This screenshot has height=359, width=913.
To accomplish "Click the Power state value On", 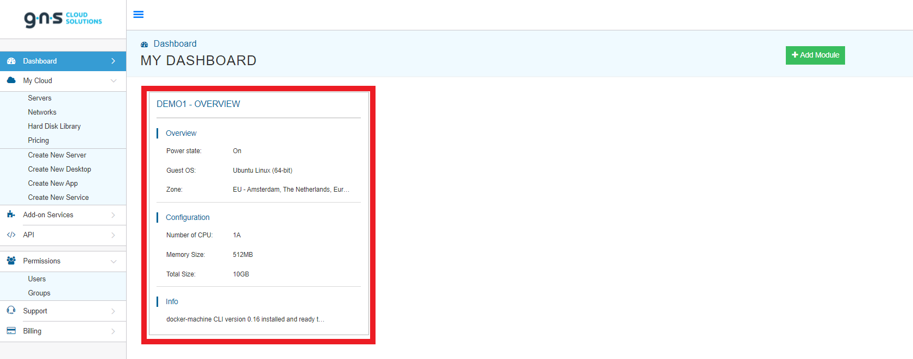I will [x=237, y=151].
